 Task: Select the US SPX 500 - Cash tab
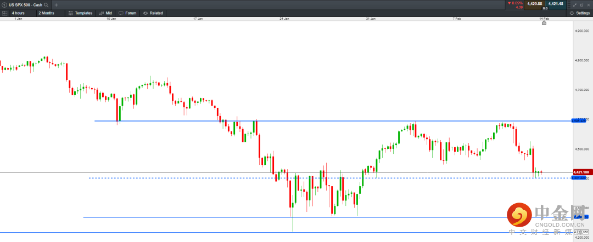[25, 4]
